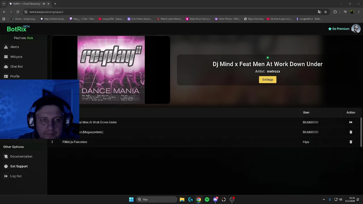Screen dimensions: 363x204
Task: Reload the page in Chrome
Action: click(x=18, y=12)
